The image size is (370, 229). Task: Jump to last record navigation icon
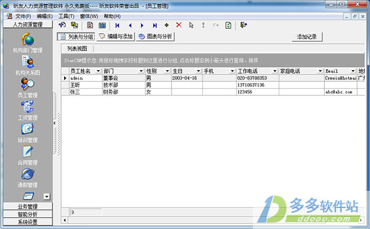(x=155, y=25)
